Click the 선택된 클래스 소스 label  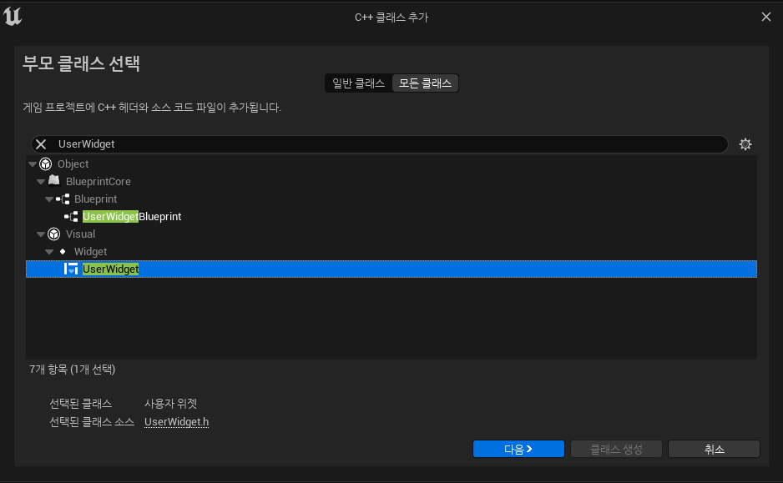[92, 421]
